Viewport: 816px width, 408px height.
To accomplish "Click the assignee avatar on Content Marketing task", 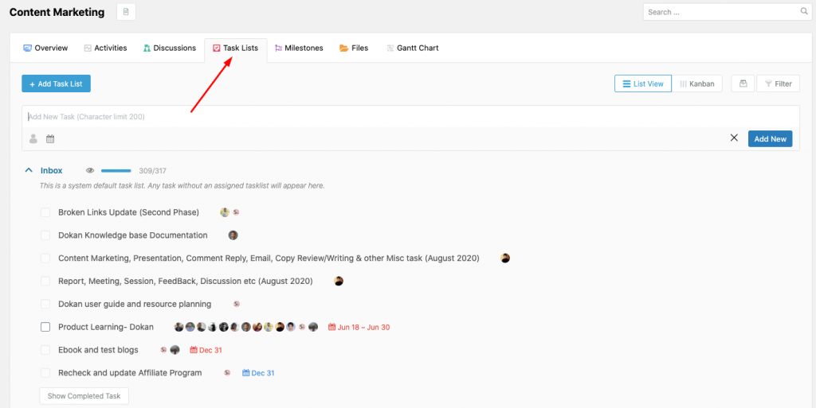I will tap(504, 258).
